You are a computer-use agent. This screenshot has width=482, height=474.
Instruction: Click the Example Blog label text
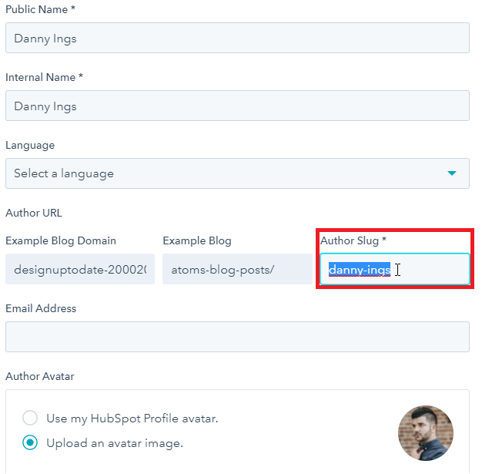(197, 240)
